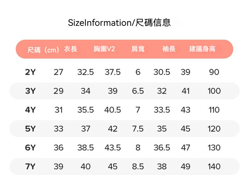Click the SizeInformation/尺碼信息 title

coord(119,23)
